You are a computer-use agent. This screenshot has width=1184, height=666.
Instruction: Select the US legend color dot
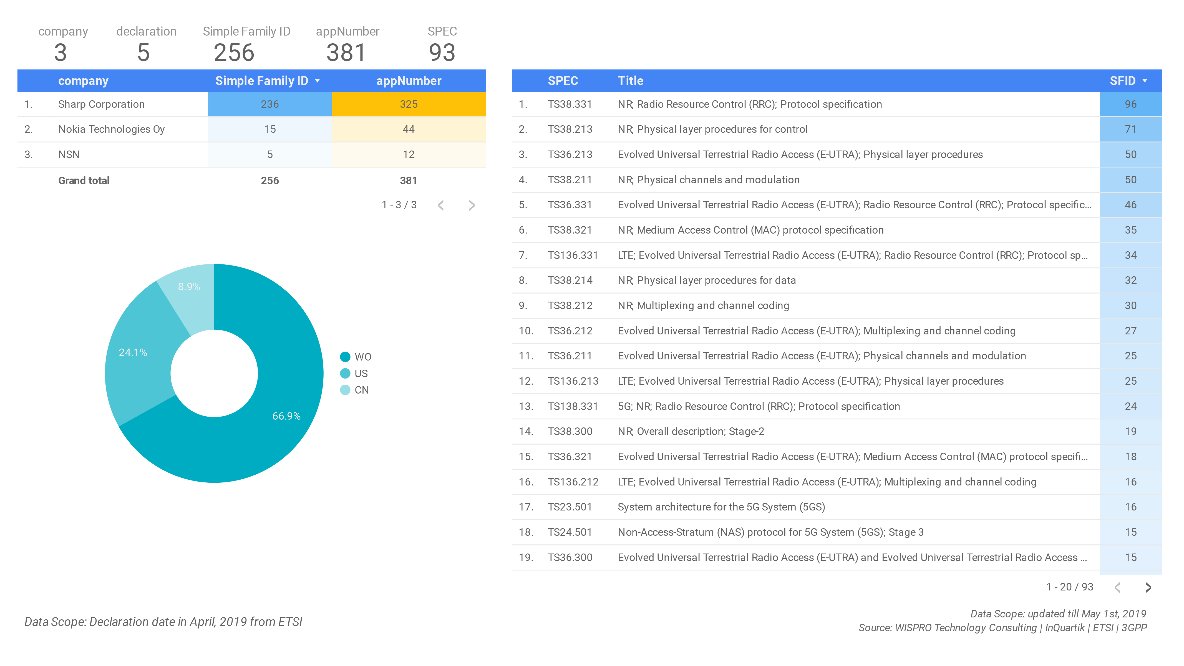[x=345, y=374]
